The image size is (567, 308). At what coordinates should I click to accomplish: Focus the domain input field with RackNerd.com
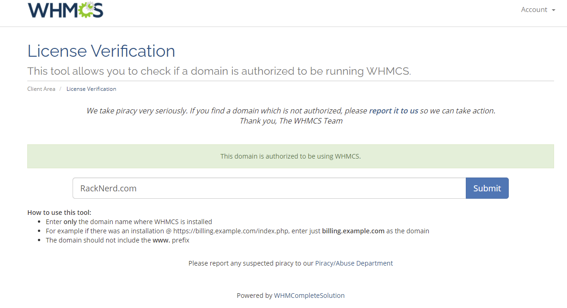coord(269,188)
